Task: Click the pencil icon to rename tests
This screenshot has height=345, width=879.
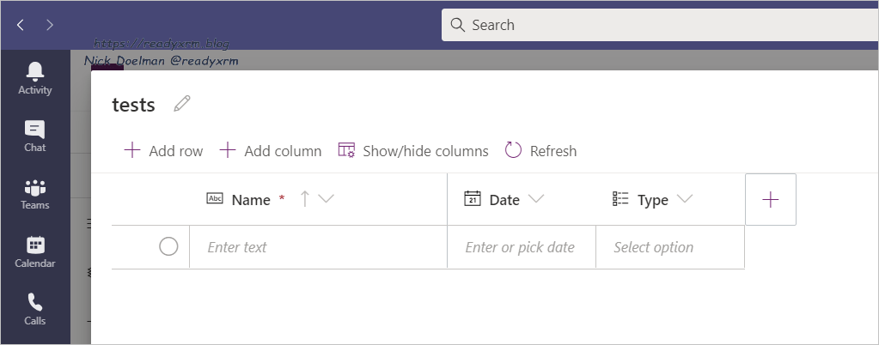Action: (181, 104)
